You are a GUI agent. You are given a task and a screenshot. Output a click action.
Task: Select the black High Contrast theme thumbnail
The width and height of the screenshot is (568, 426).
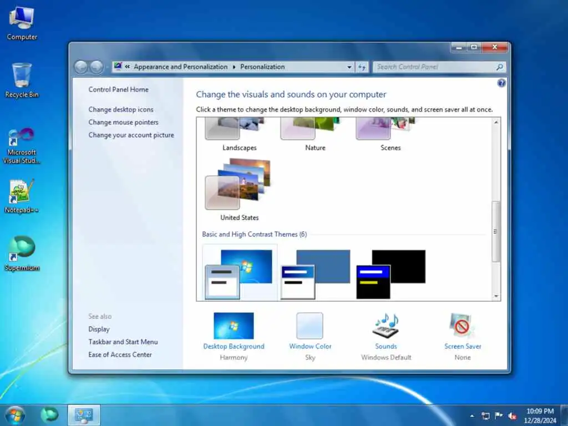(390, 273)
